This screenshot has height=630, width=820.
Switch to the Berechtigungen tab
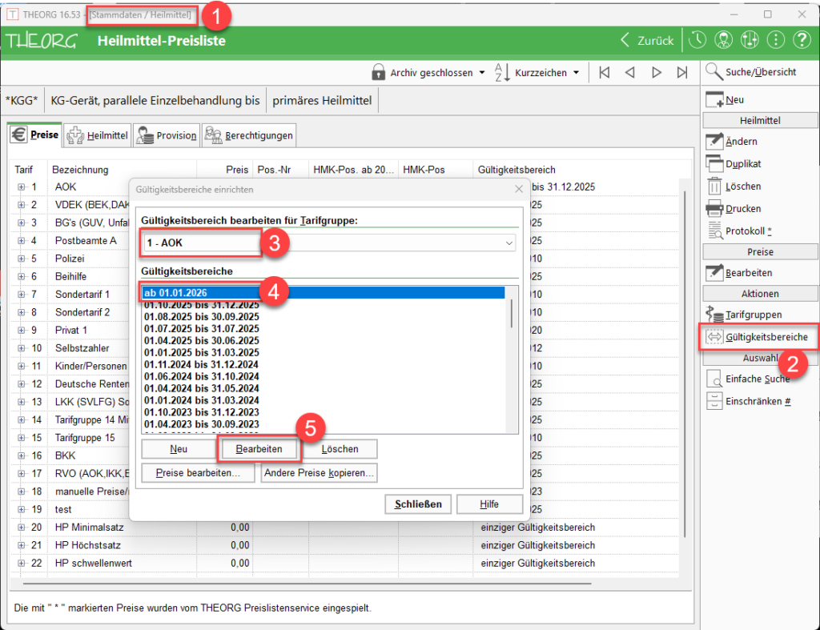(248, 136)
